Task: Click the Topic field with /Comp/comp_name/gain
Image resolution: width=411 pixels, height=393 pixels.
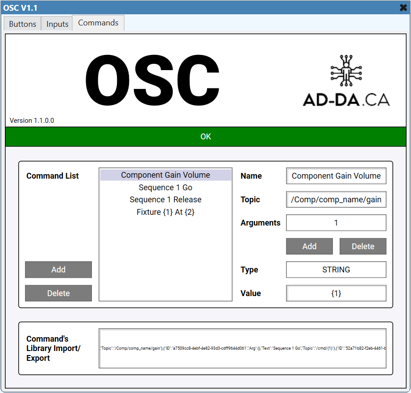Action: (336, 199)
